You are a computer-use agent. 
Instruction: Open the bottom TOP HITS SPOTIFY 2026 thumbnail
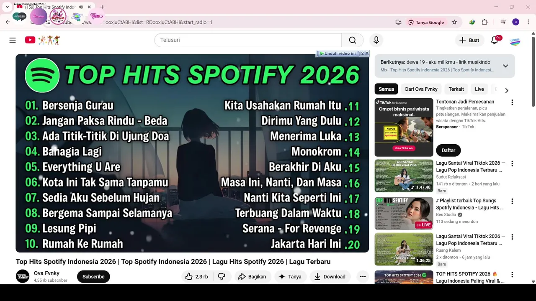[404, 278]
